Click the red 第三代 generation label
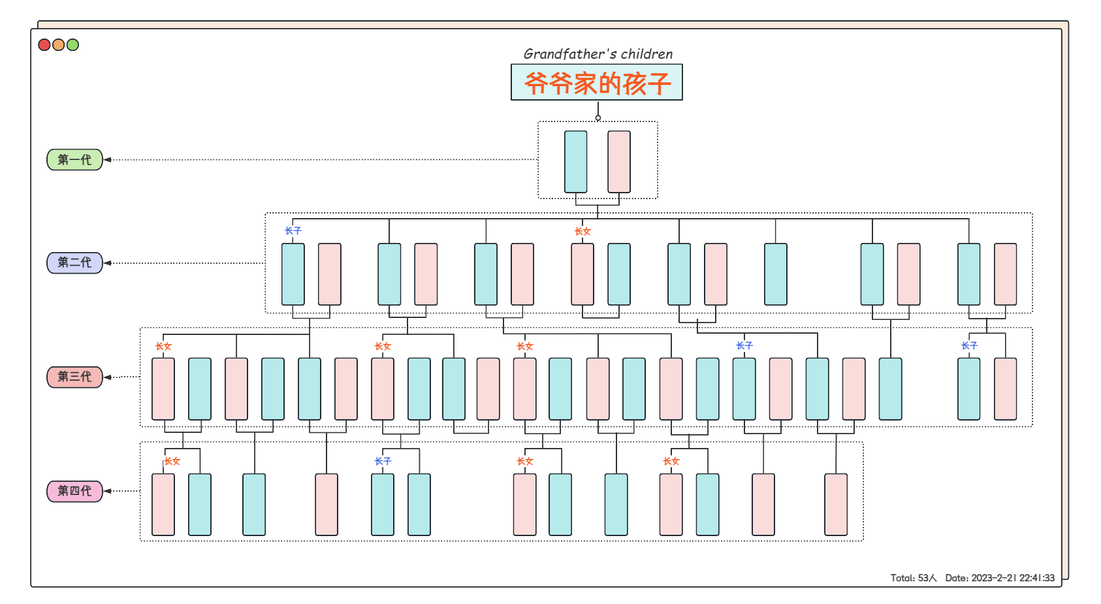The width and height of the screenshot is (1101, 604). pyautogui.click(x=74, y=377)
